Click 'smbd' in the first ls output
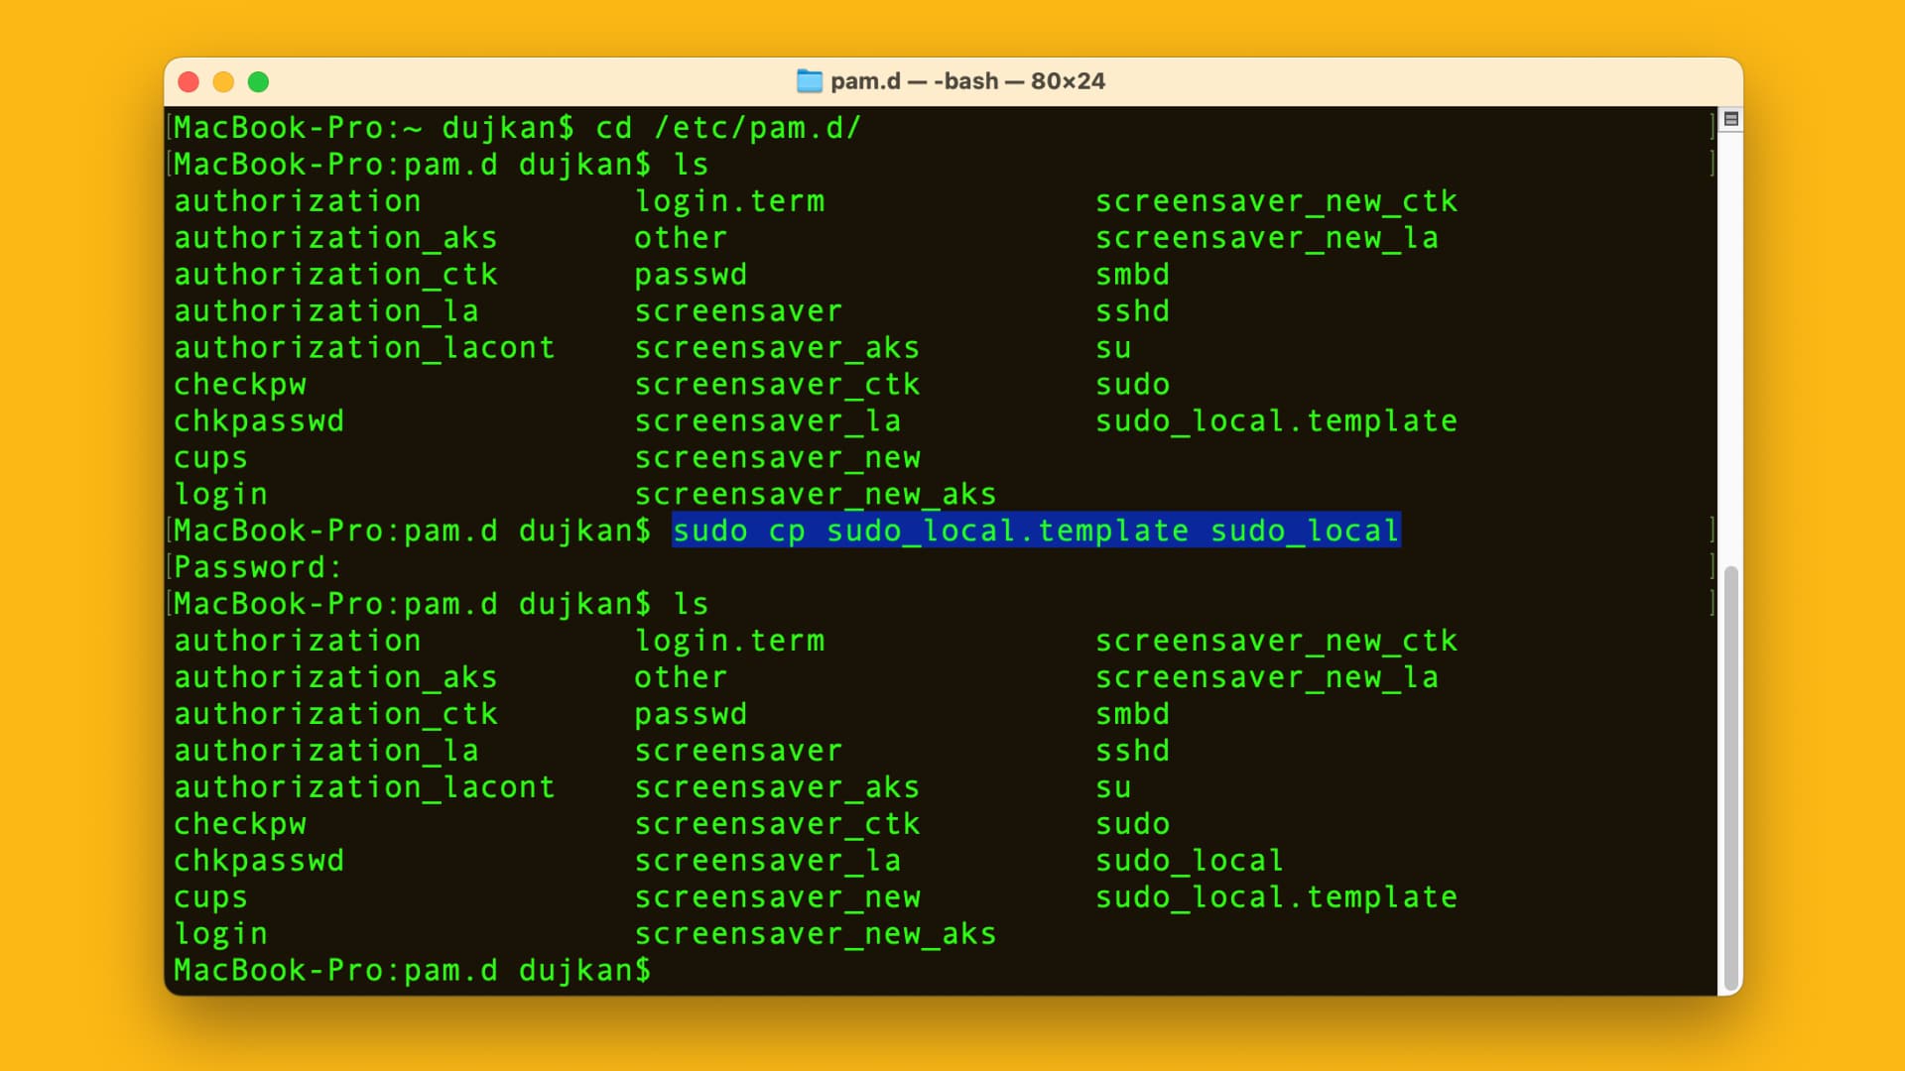The height and width of the screenshot is (1071, 1905). tap(1132, 275)
